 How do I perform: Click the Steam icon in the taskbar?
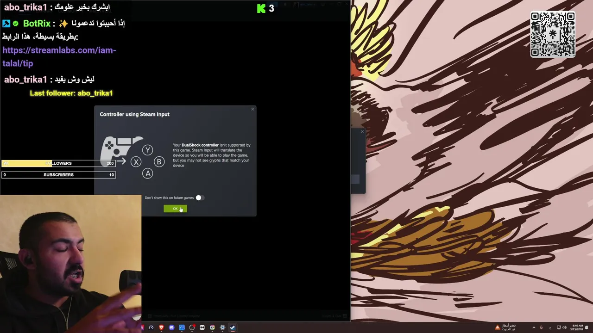pyautogui.click(x=233, y=327)
